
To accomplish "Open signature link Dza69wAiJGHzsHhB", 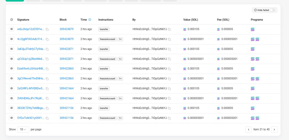I will click(x=31, y=68).
